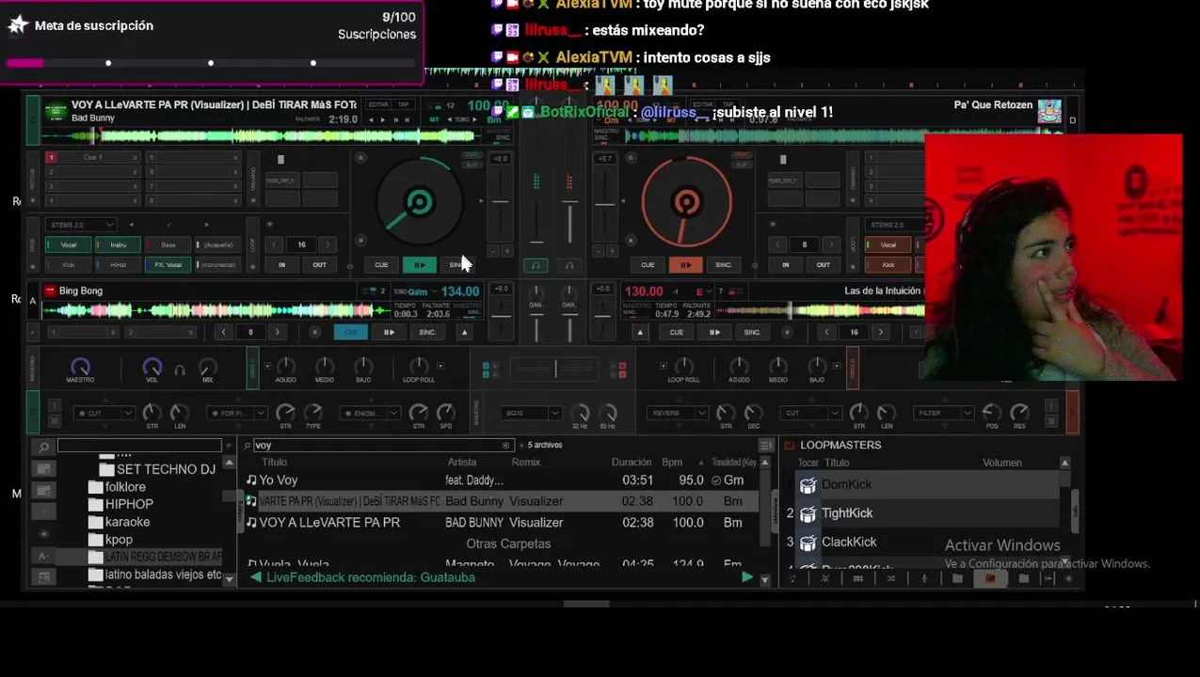The image size is (1200, 677).
Task: Select the Yo Voy track row
Action: [501, 480]
